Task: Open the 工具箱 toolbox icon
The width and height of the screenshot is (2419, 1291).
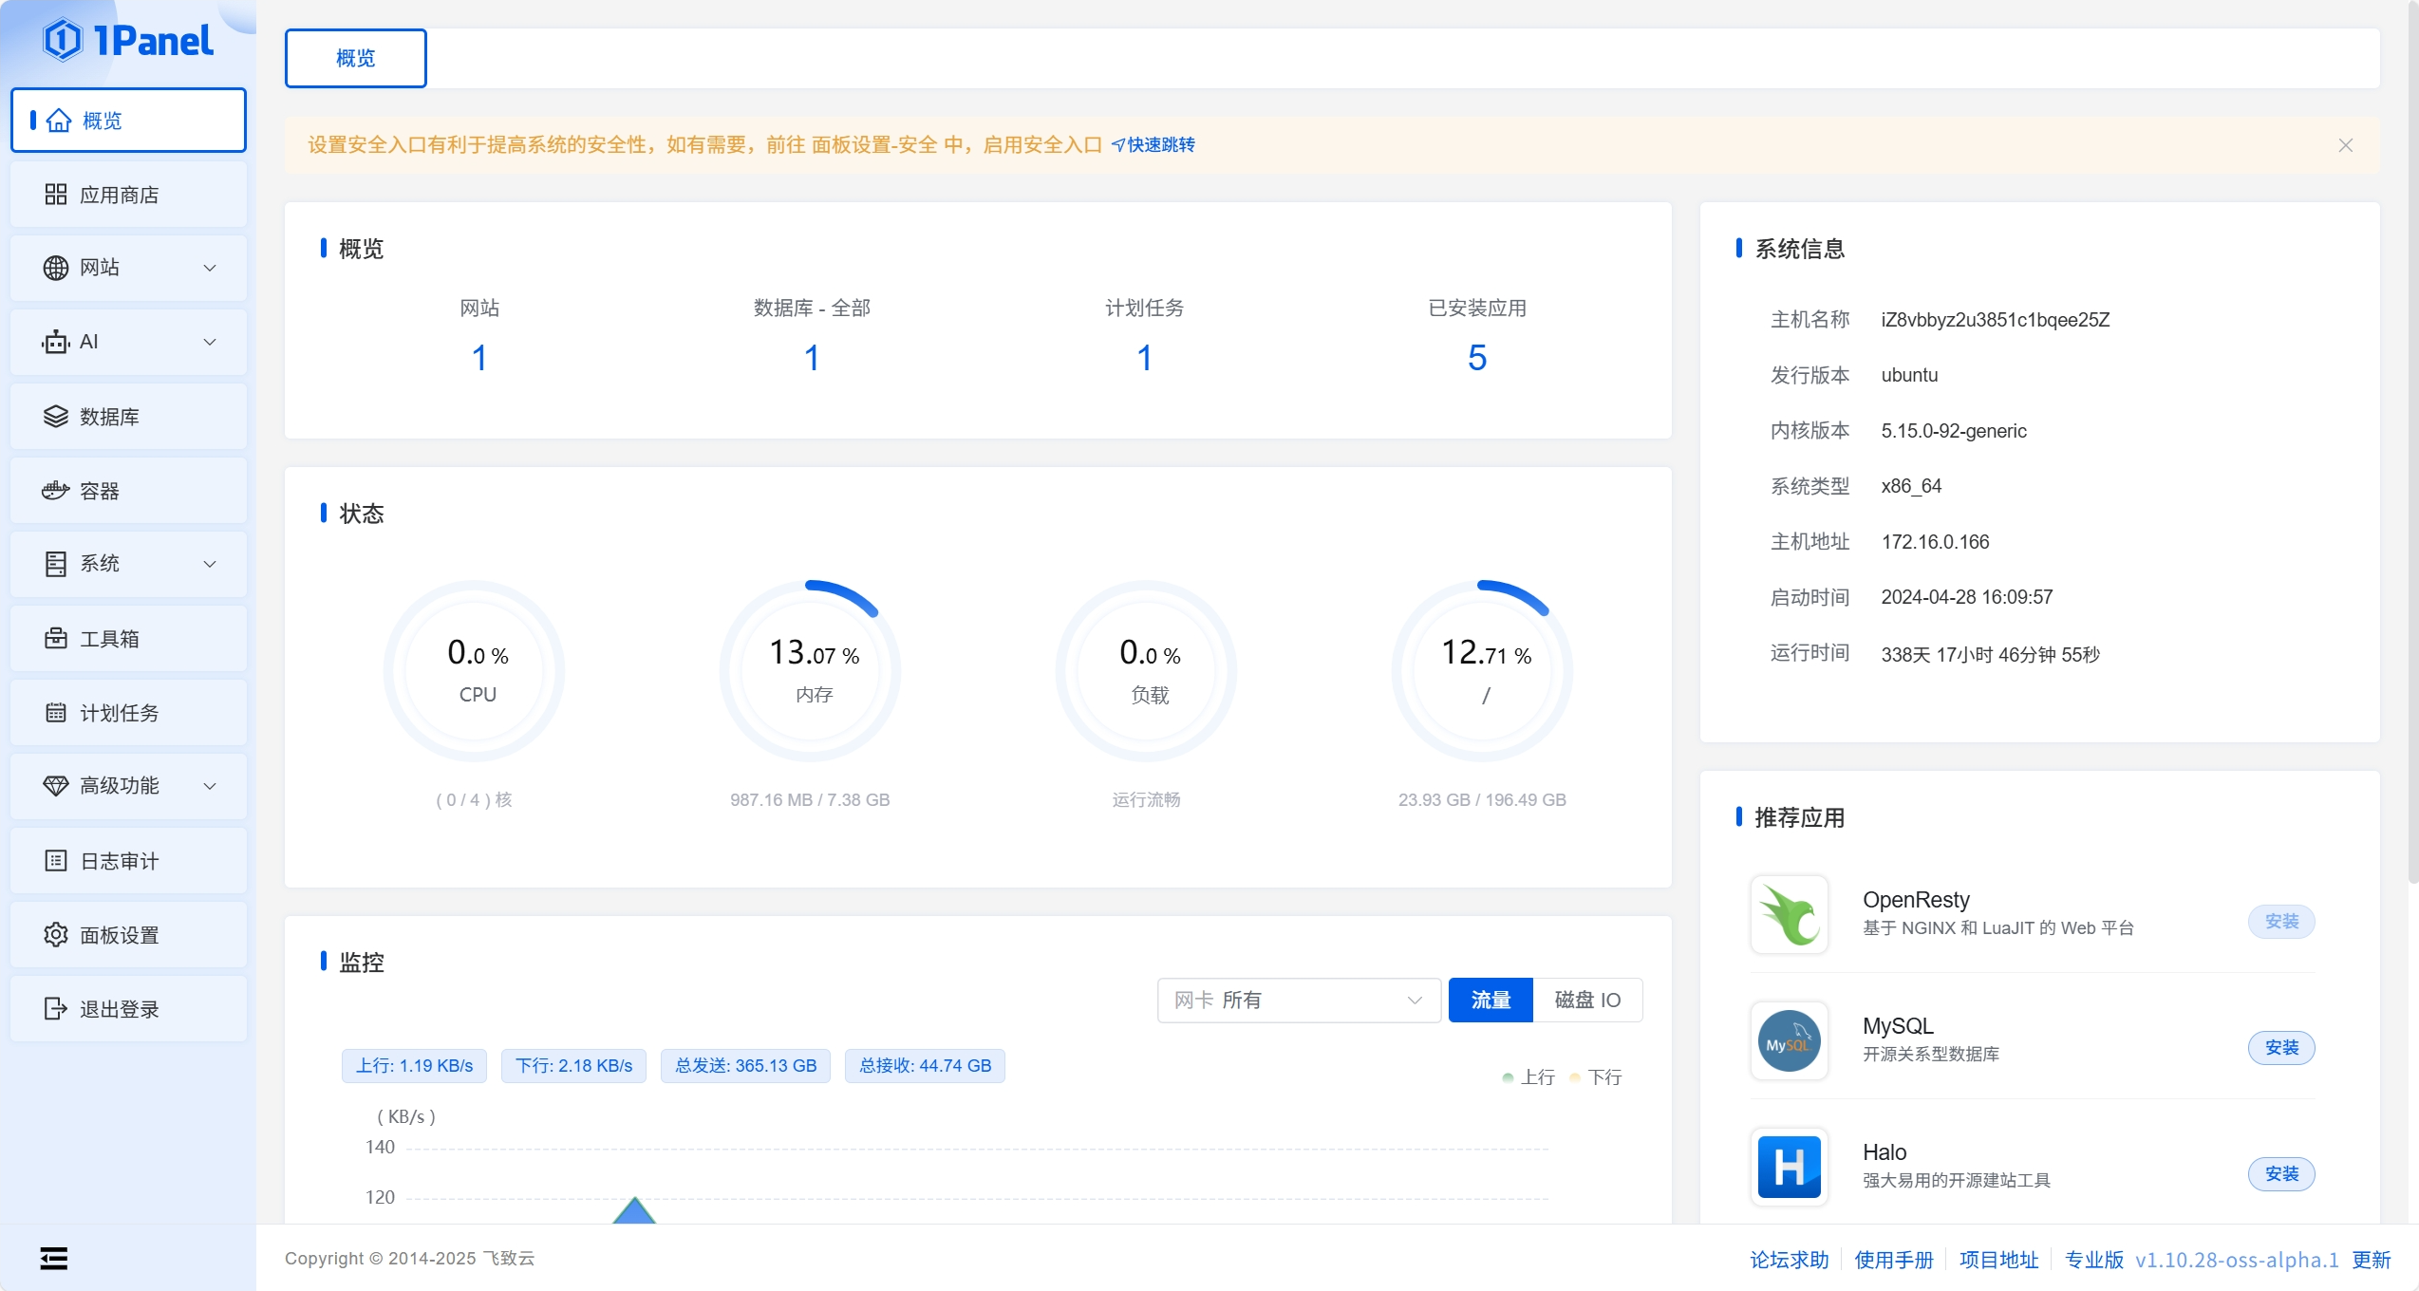Action: click(x=56, y=639)
